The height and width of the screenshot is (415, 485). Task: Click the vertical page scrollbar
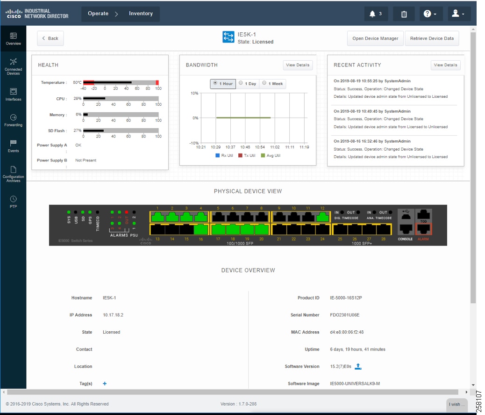[473, 168]
